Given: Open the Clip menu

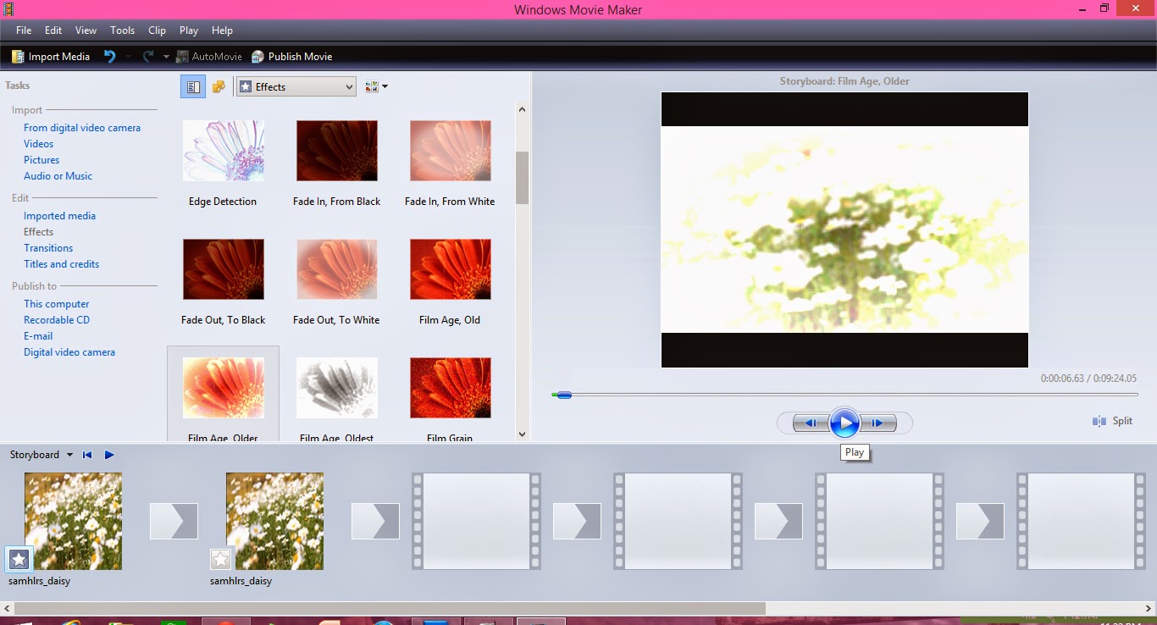Looking at the screenshot, I should coord(157,30).
